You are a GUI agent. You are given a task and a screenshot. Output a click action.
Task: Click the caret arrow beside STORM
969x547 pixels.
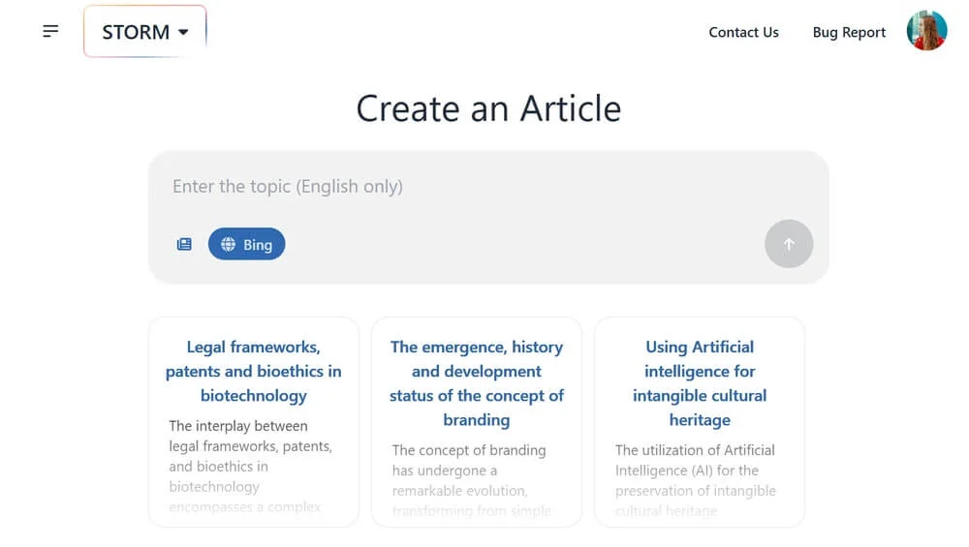click(x=183, y=32)
